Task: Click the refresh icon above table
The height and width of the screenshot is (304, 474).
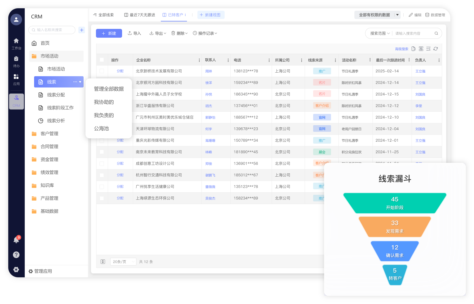Action: (436, 49)
